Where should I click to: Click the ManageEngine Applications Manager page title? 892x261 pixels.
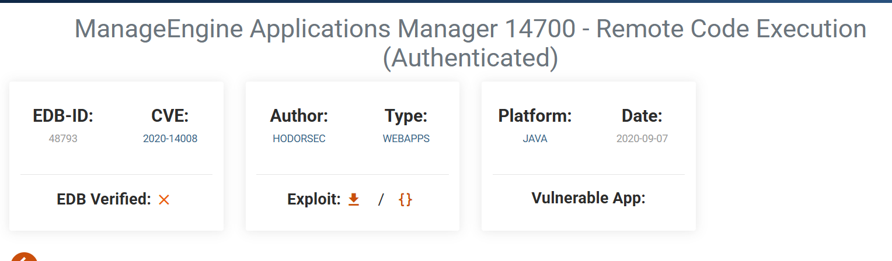pyautogui.click(x=470, y=44)
